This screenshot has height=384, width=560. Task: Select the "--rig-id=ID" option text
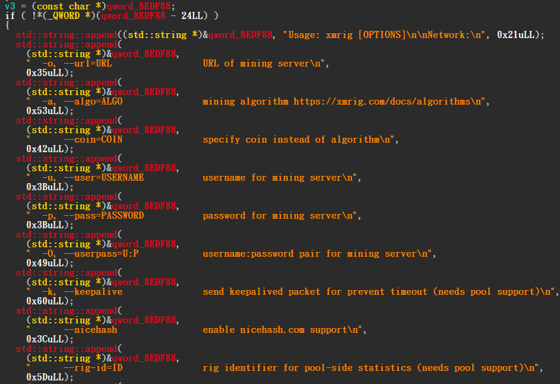click(x=93, y=368)
